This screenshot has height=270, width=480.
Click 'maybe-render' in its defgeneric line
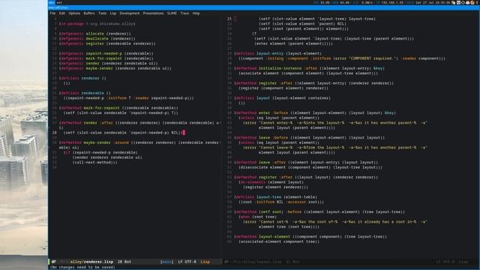tap(100, 68)
